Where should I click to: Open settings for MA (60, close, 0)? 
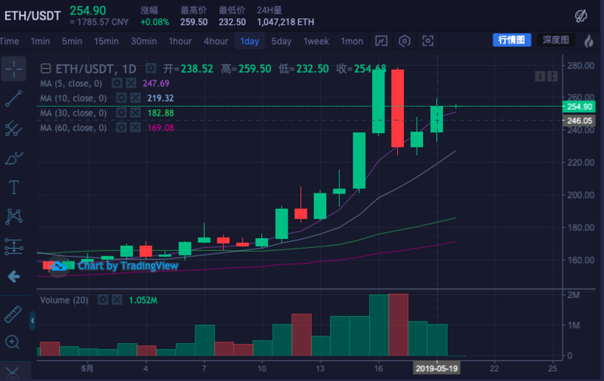(x=122, y=127)
